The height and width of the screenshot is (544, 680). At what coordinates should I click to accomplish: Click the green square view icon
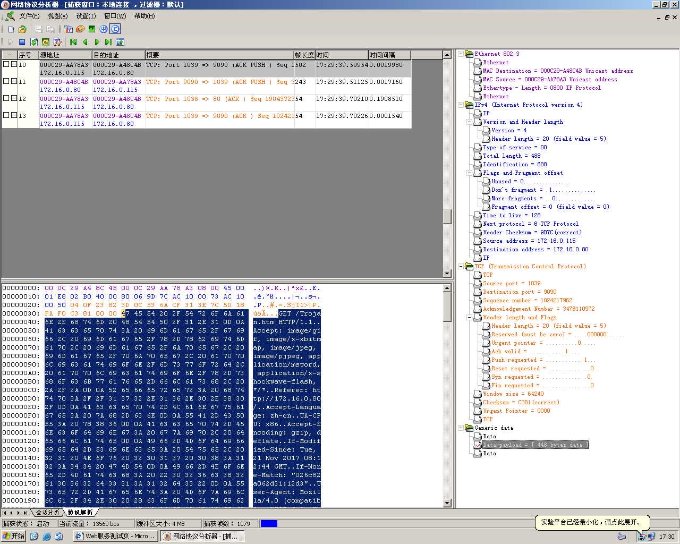92,29
